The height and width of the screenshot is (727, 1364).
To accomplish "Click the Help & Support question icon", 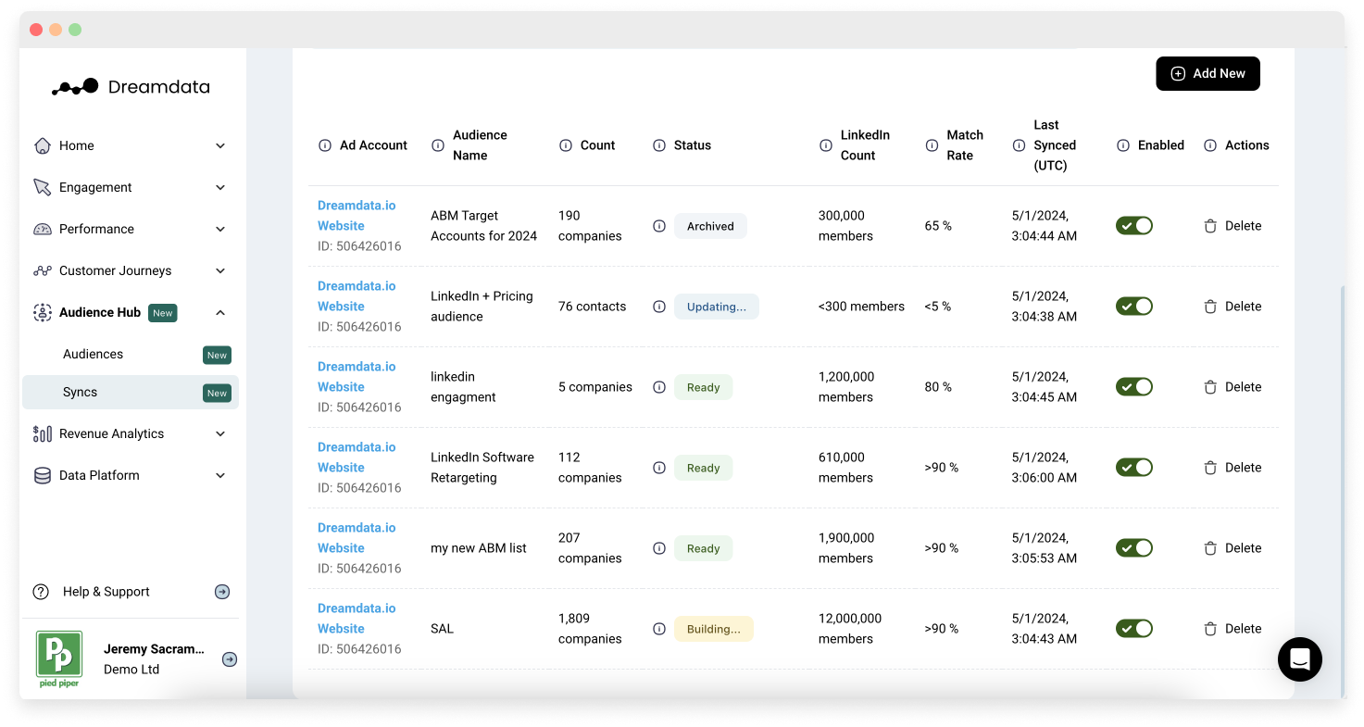I will pyautogui.click(x=41, y=592).
